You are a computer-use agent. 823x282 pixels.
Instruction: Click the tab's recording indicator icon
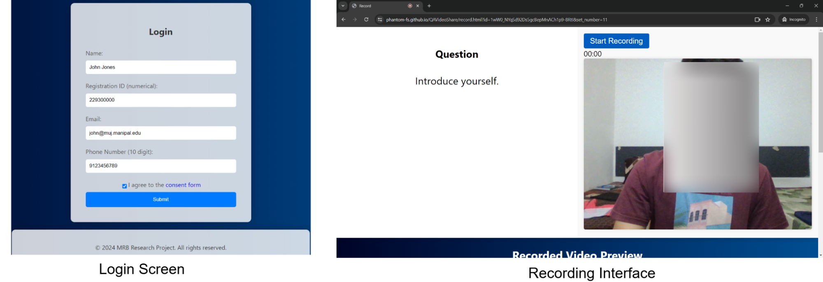tap(410, 6)
